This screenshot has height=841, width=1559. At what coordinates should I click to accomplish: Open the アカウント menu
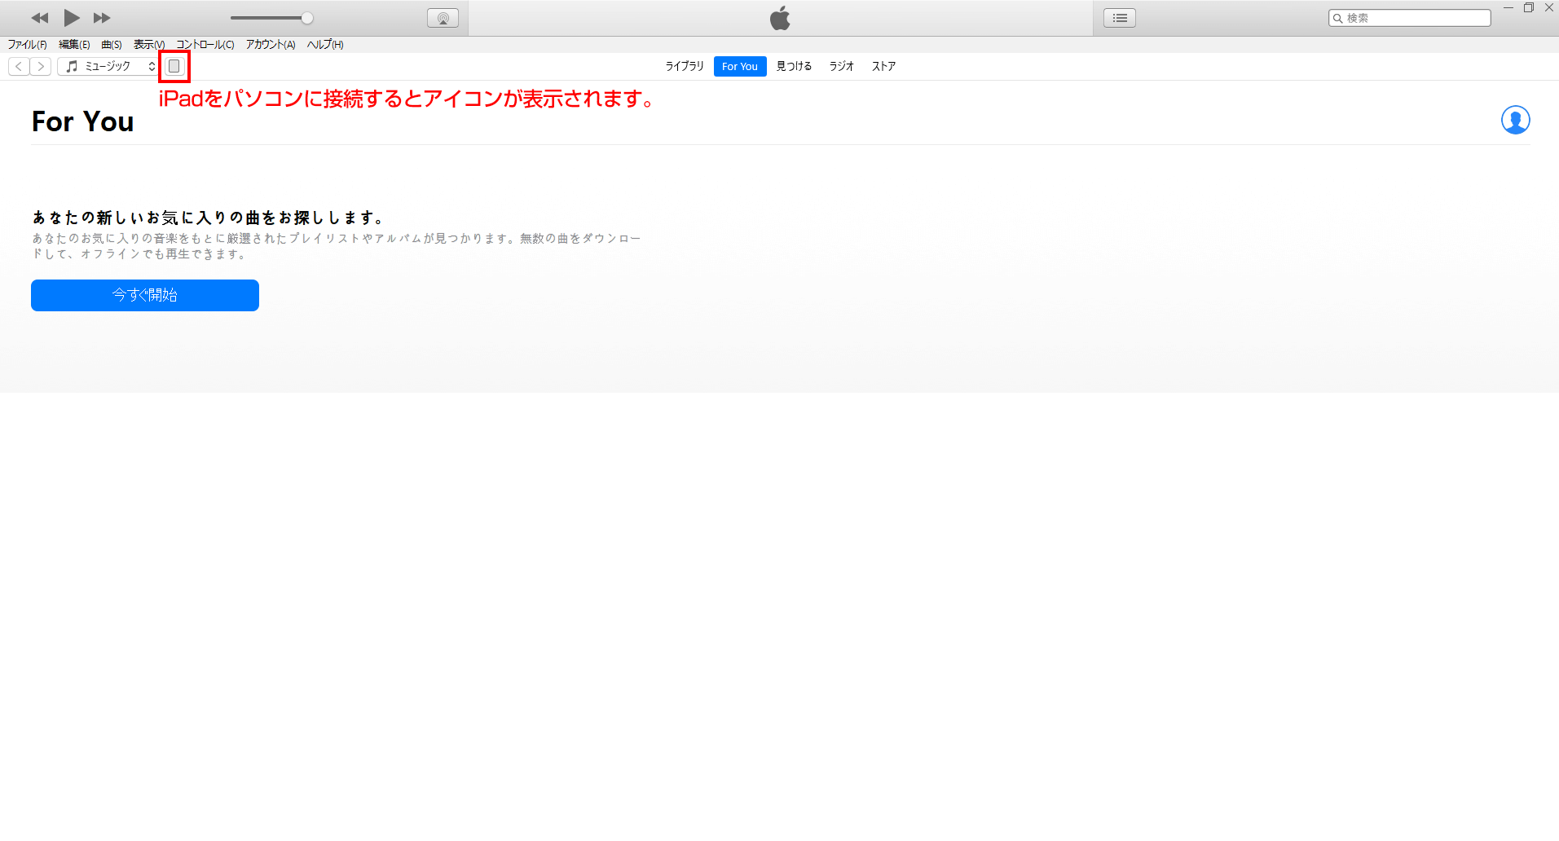tap(271, 45)
